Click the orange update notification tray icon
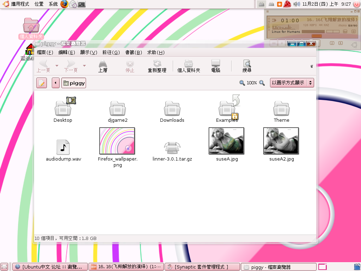Screen dimensions: 361x271 (279, 4)
